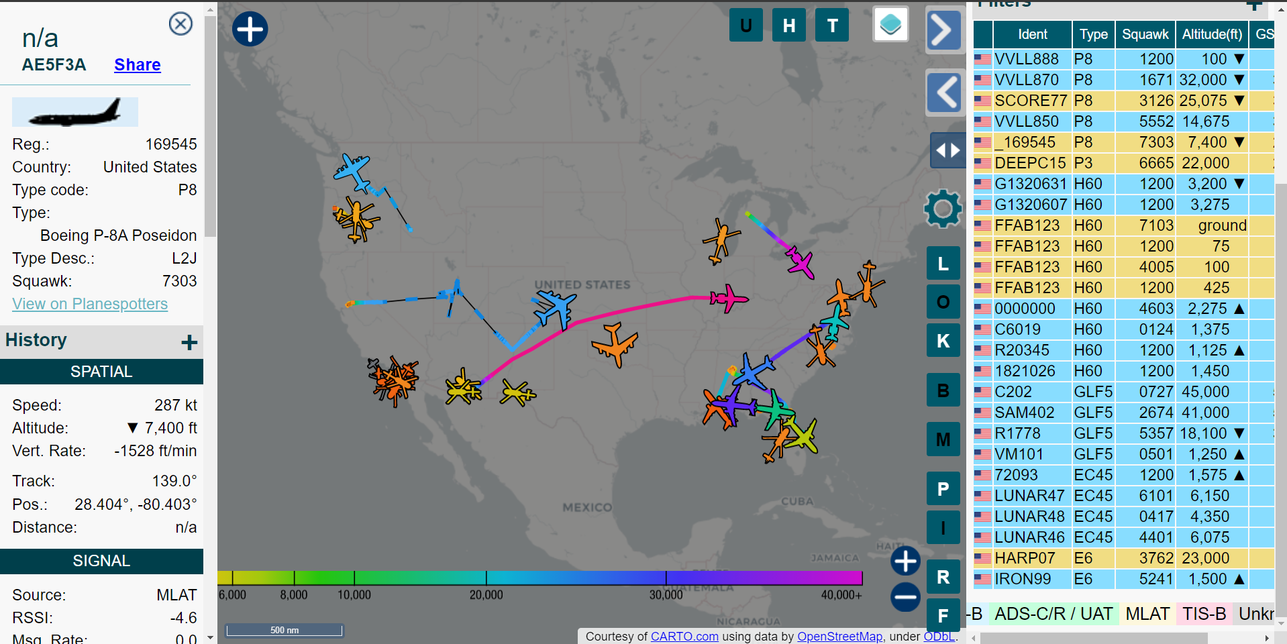1287x644 pixels.
Task: Toggle the H filter button
Action: (789, 25)
